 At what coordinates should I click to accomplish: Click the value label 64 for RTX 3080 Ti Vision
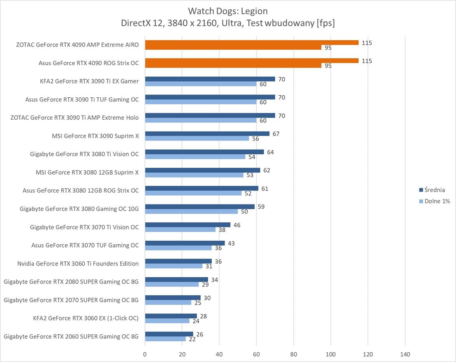point(270,152)
